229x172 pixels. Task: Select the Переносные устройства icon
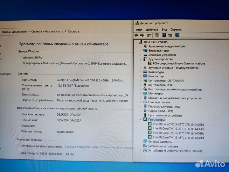[145, 106]
